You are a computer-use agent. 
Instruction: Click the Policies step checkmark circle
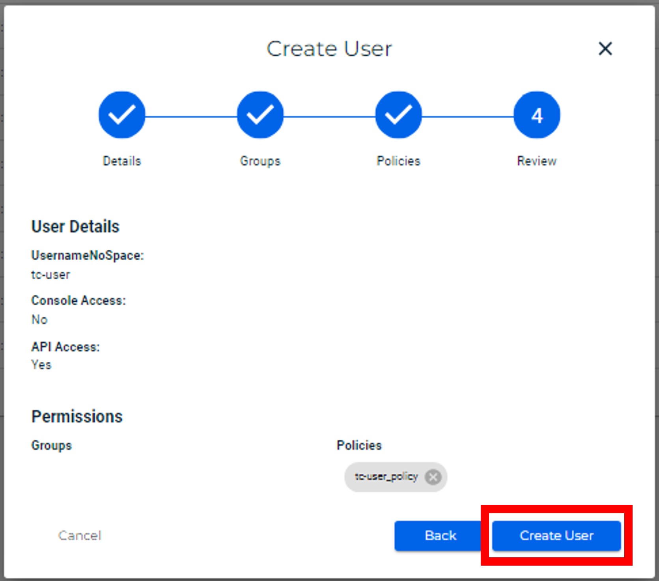(x=398, y=115)
